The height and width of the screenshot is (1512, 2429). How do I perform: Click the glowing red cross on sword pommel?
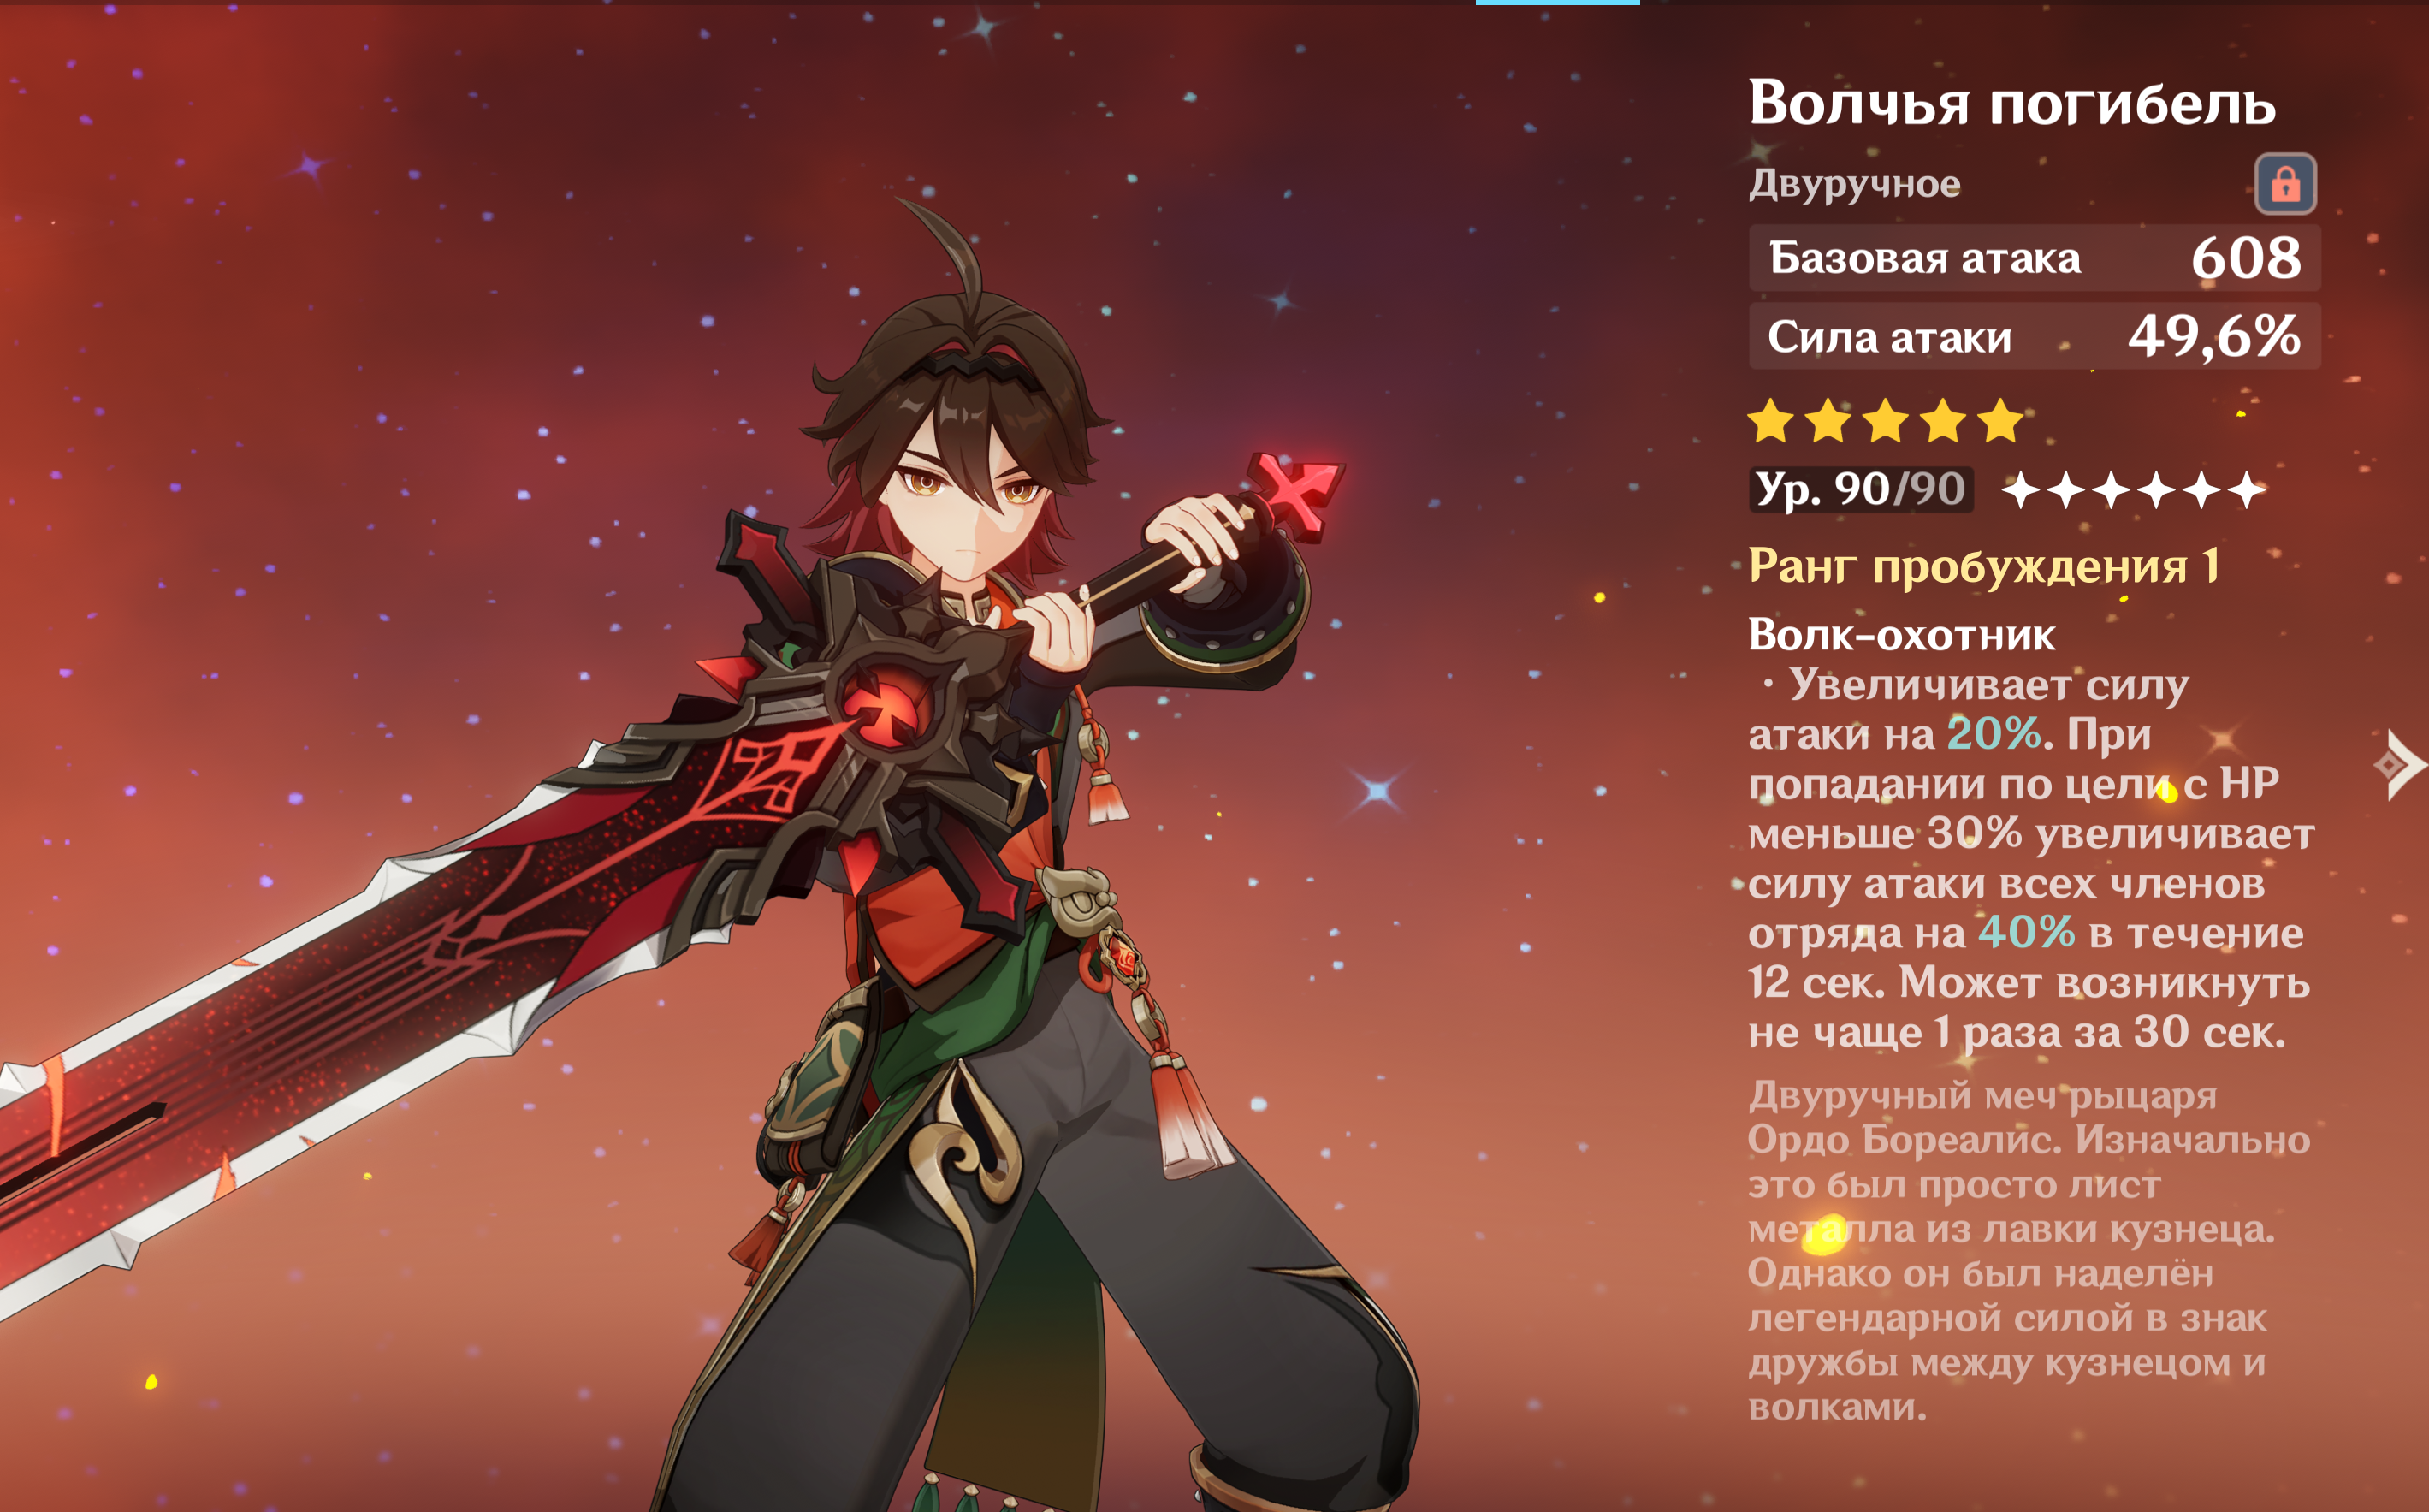click(1294, 494)
